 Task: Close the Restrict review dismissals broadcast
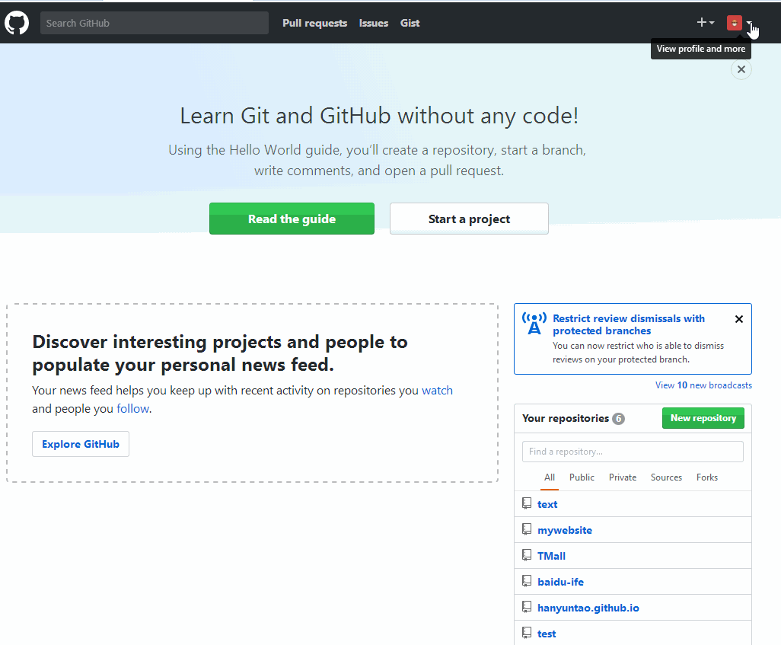[739, 319]
